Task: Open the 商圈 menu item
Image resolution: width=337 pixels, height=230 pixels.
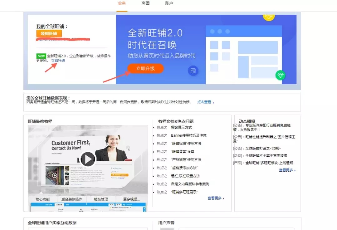Action: point(145,4)
